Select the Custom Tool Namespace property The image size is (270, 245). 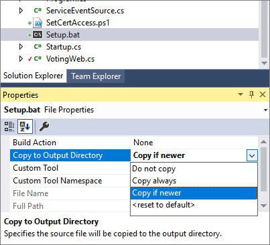point(70,181)
